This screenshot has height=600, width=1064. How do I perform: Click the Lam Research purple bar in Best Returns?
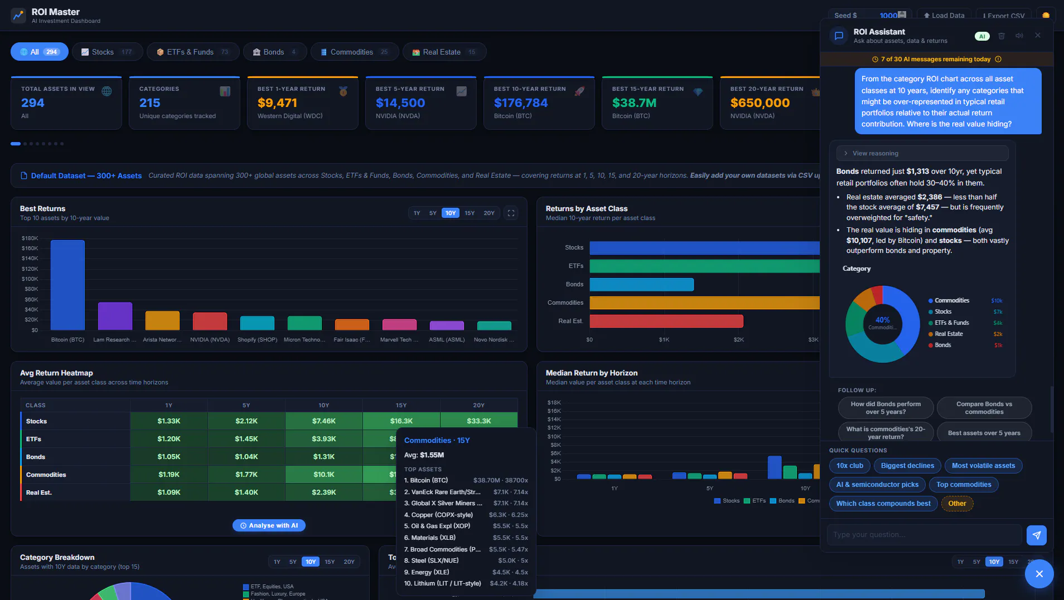[115, 316]
